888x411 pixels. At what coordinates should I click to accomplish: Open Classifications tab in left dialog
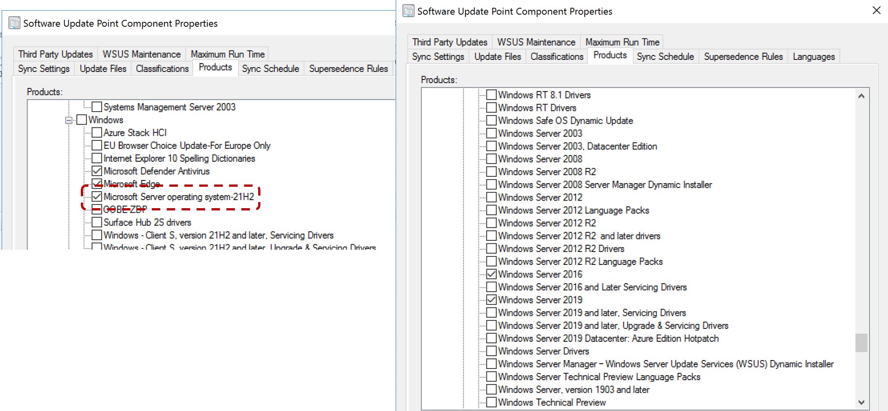[162, 69]
